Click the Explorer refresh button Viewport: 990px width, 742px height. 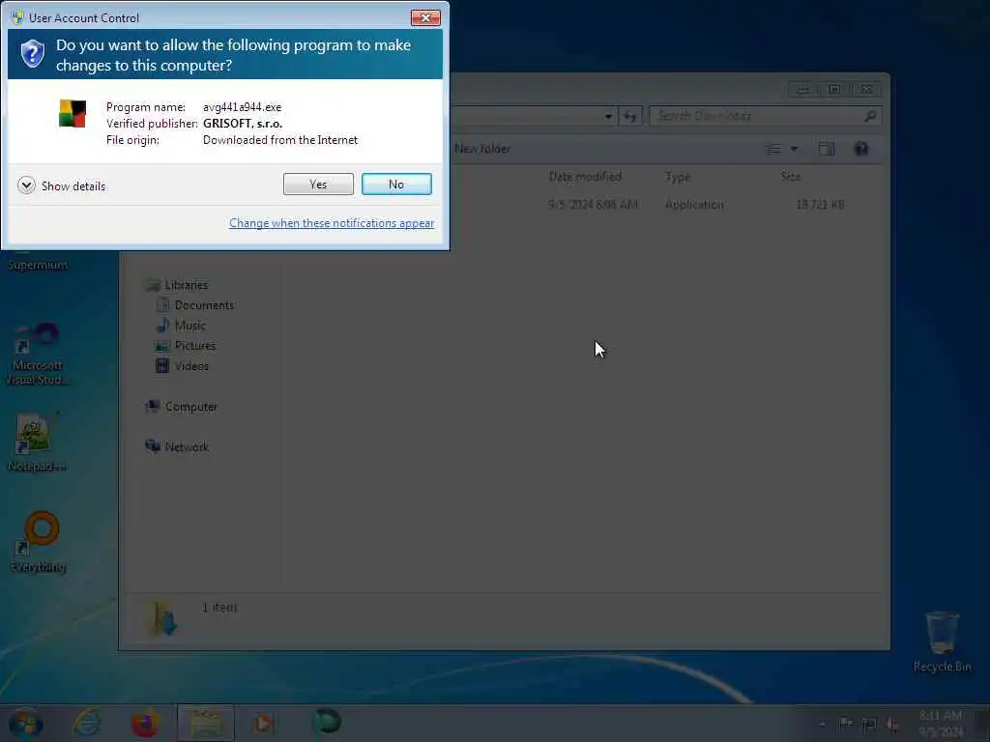click(630, 116)
